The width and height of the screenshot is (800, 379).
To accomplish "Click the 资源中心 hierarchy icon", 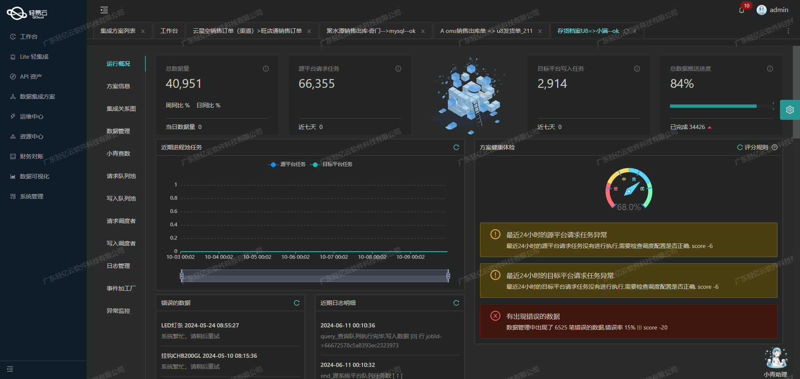I will (13, 136).
